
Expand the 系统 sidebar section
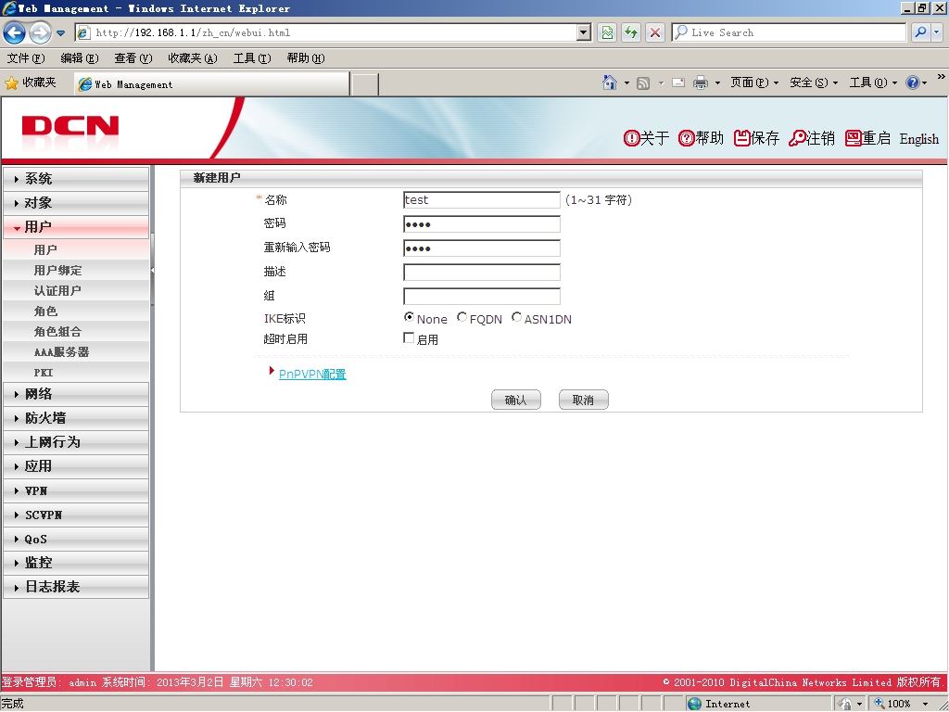point(76,179)
